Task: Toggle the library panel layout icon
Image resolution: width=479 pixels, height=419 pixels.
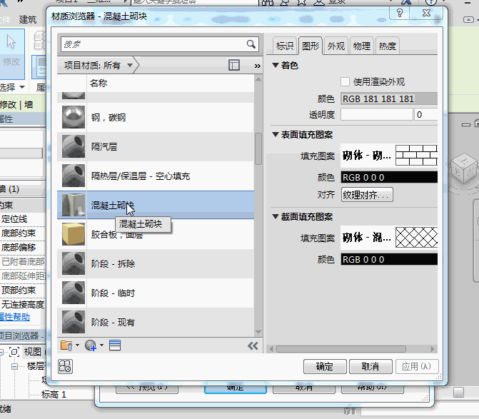Action: click(234, 65)
